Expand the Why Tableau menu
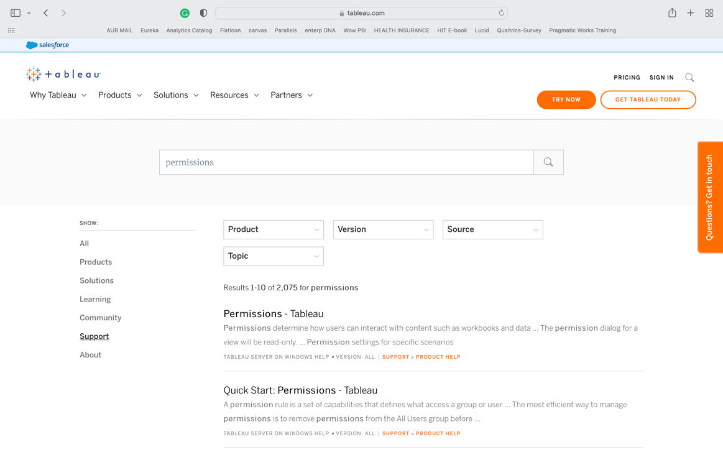Image resolution: width=723 pixels, height=452 pixels. pos(58,95)
